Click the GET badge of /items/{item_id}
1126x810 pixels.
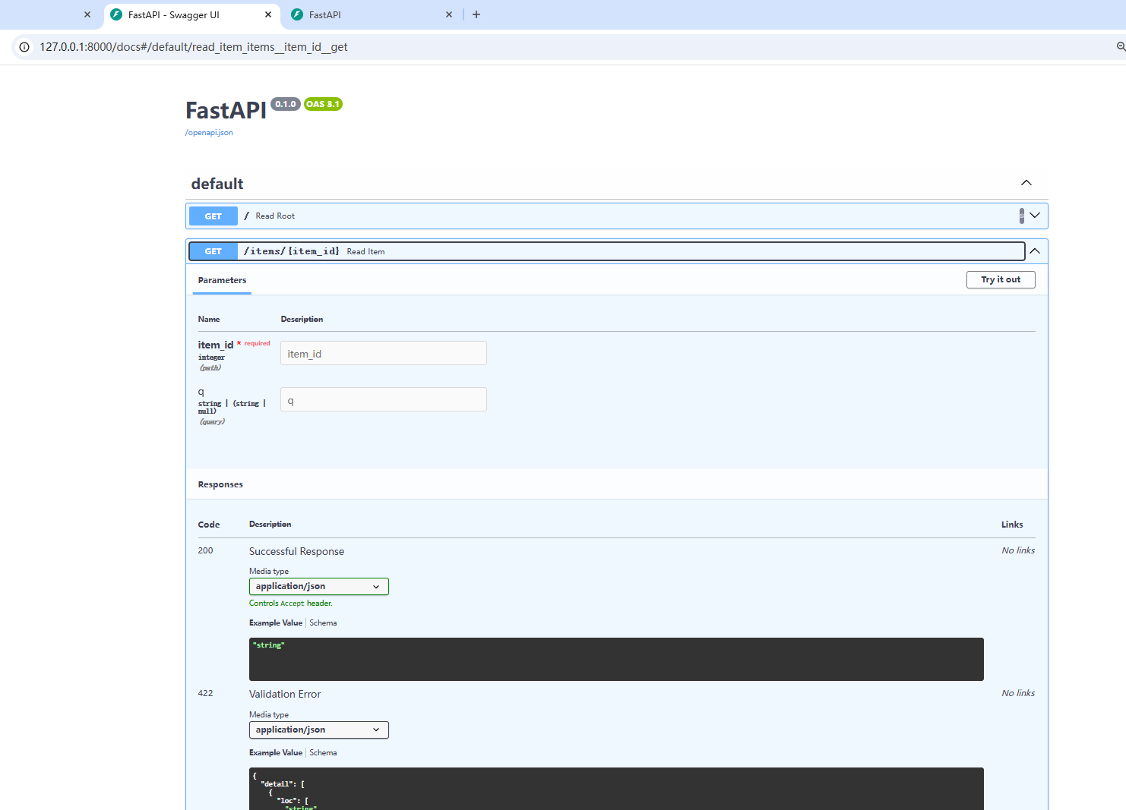213,251
